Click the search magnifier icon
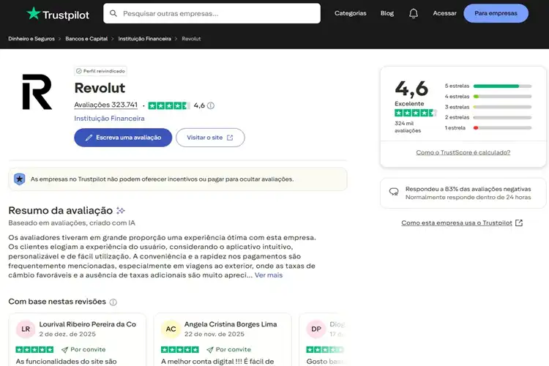Image resolution: width=549 pixels, height=366 pixels. pyautogui.click(x=113, y=13)
